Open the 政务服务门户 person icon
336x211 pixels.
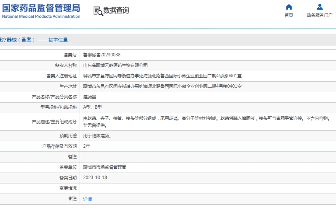319,7
